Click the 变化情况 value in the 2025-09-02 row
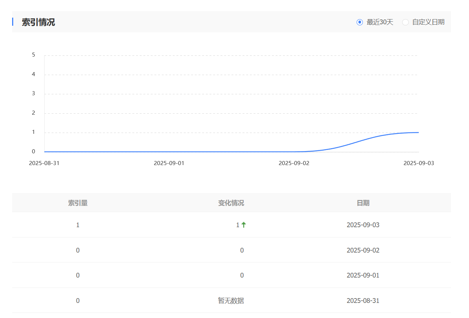 (x=242, y=250)
